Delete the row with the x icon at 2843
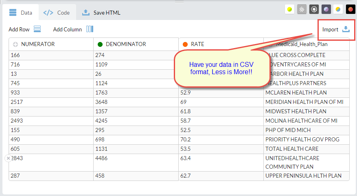This screenshot has width=357, height=196. (x=8, y=158)
